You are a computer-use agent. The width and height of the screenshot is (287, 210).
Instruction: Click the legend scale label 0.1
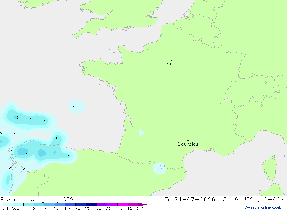coord(5,208)
